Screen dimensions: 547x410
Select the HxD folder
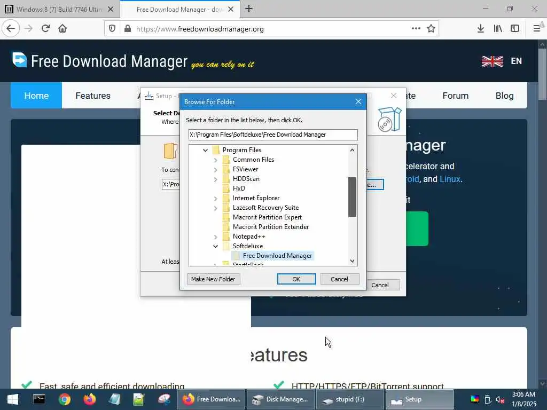coord(239,188)
